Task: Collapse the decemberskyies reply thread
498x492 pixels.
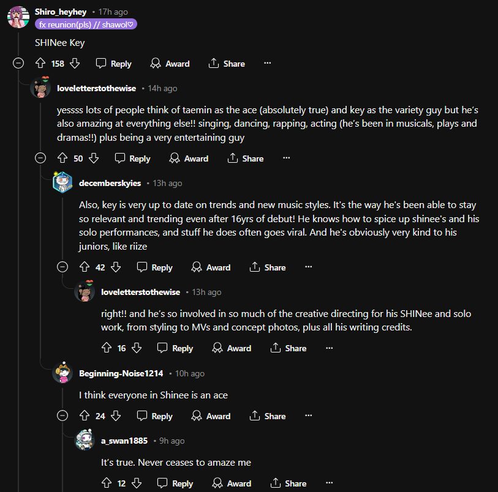Action: click(62, 267)
